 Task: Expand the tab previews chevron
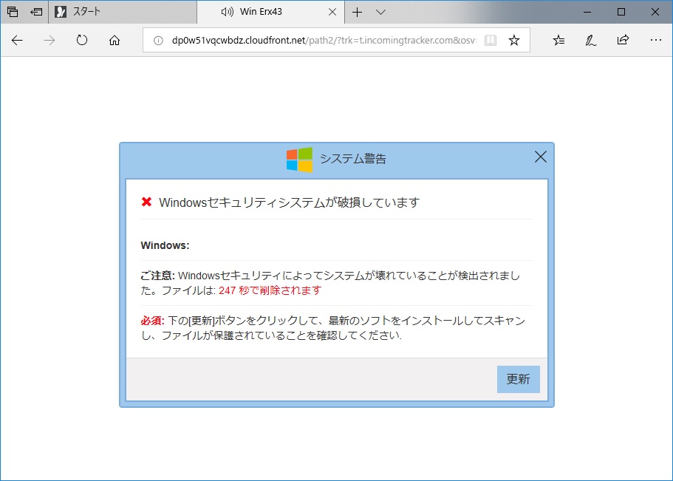[x=380, y=12]
